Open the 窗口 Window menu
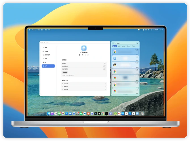 (46, 30)
